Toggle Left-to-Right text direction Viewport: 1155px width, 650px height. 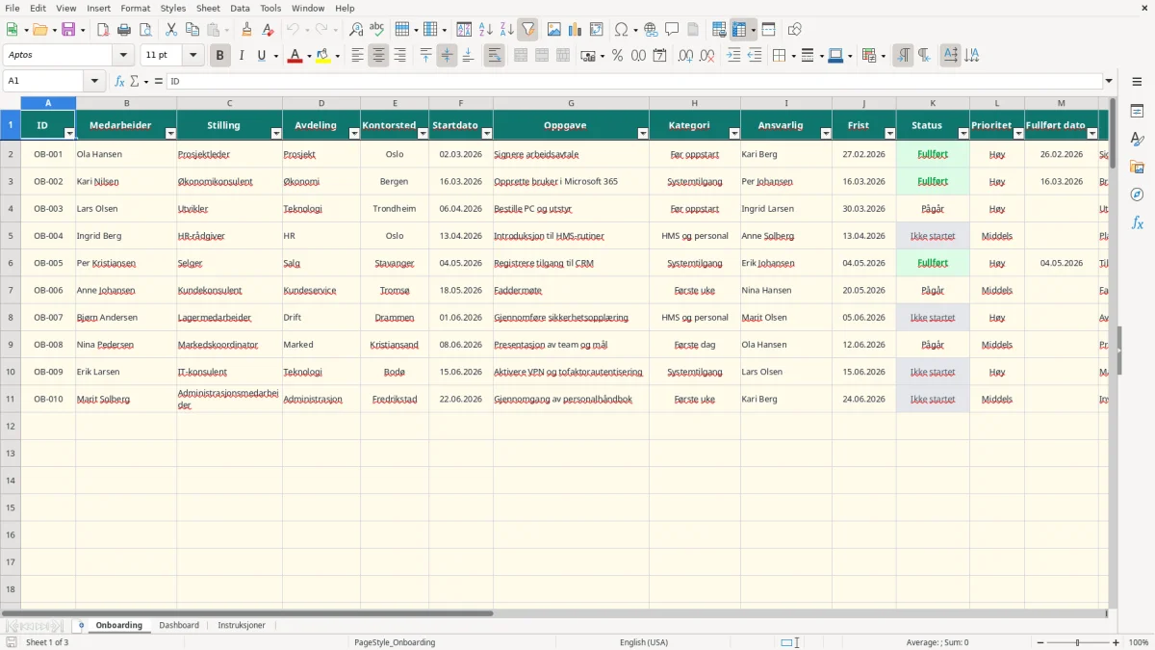903,56
